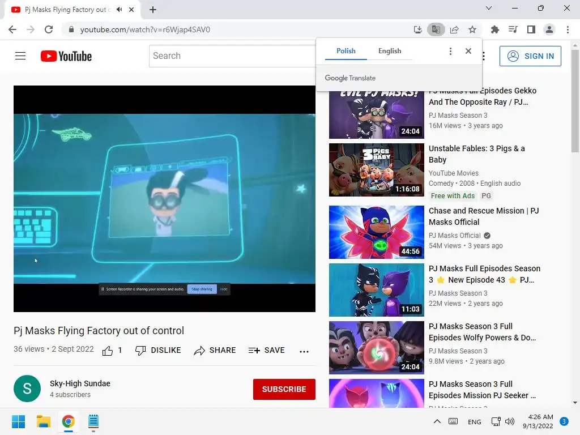Screen dimensions: 580x435
Task: Open the volume tray icon
Action: click(509, 421)
